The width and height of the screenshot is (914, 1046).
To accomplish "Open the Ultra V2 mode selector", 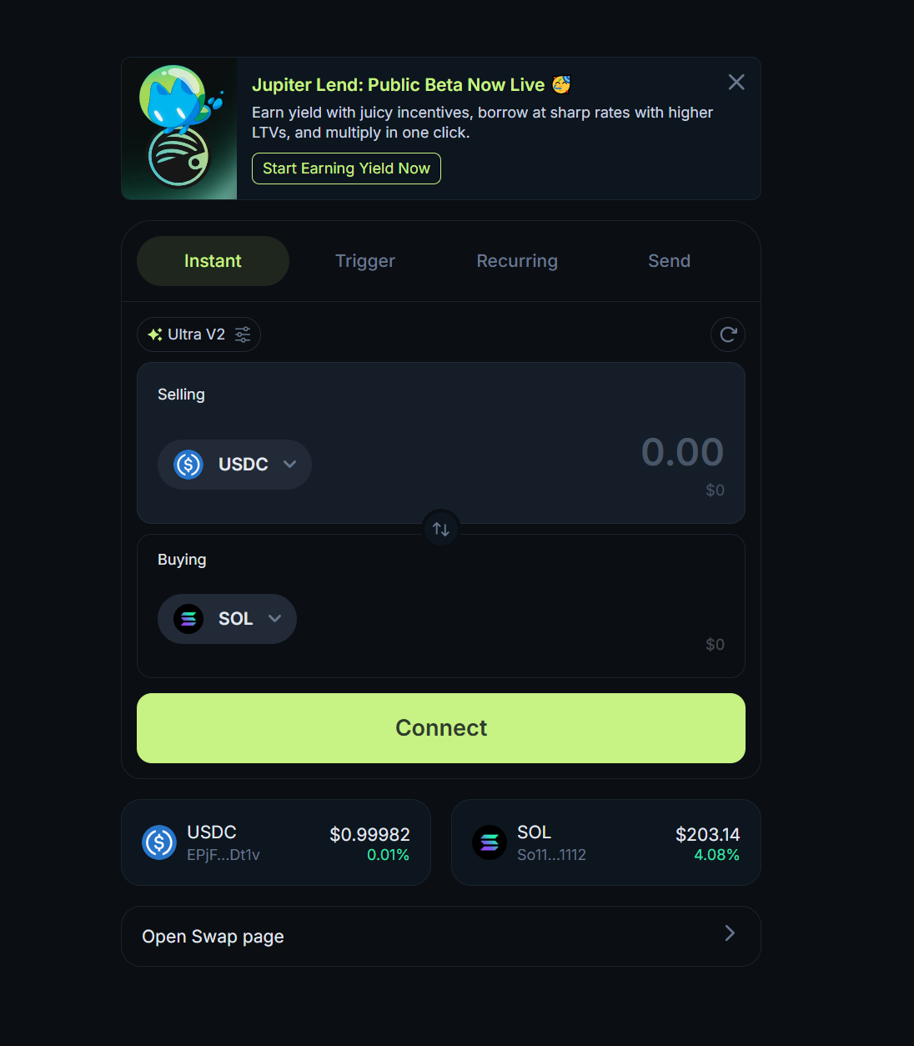I will [188, 334].
